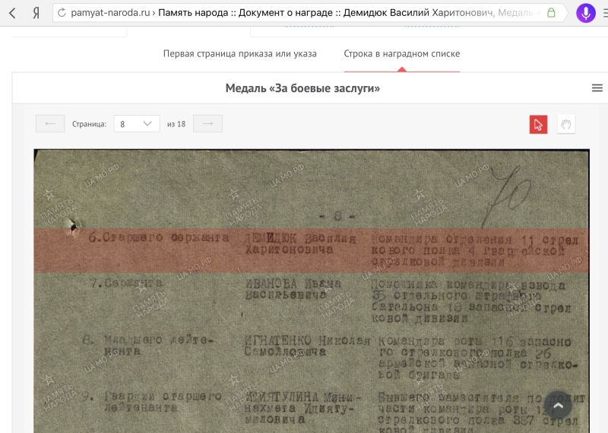
Task: Click name ИВАНОВА Ивана Васильевича in document
Action: coord(293,289)
